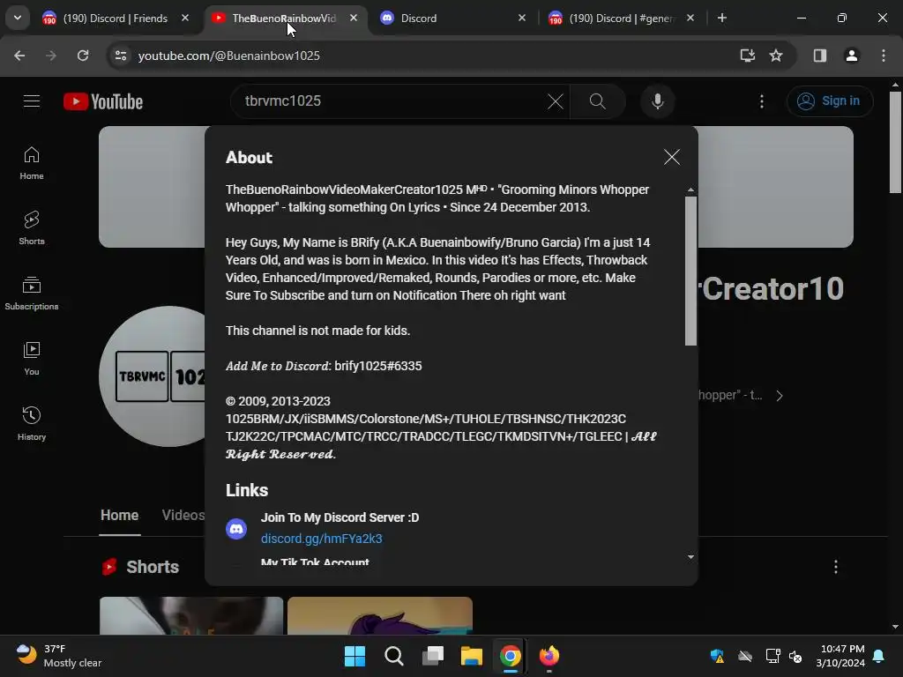
Task: Click the address bar URL
Action: (228, 56)
